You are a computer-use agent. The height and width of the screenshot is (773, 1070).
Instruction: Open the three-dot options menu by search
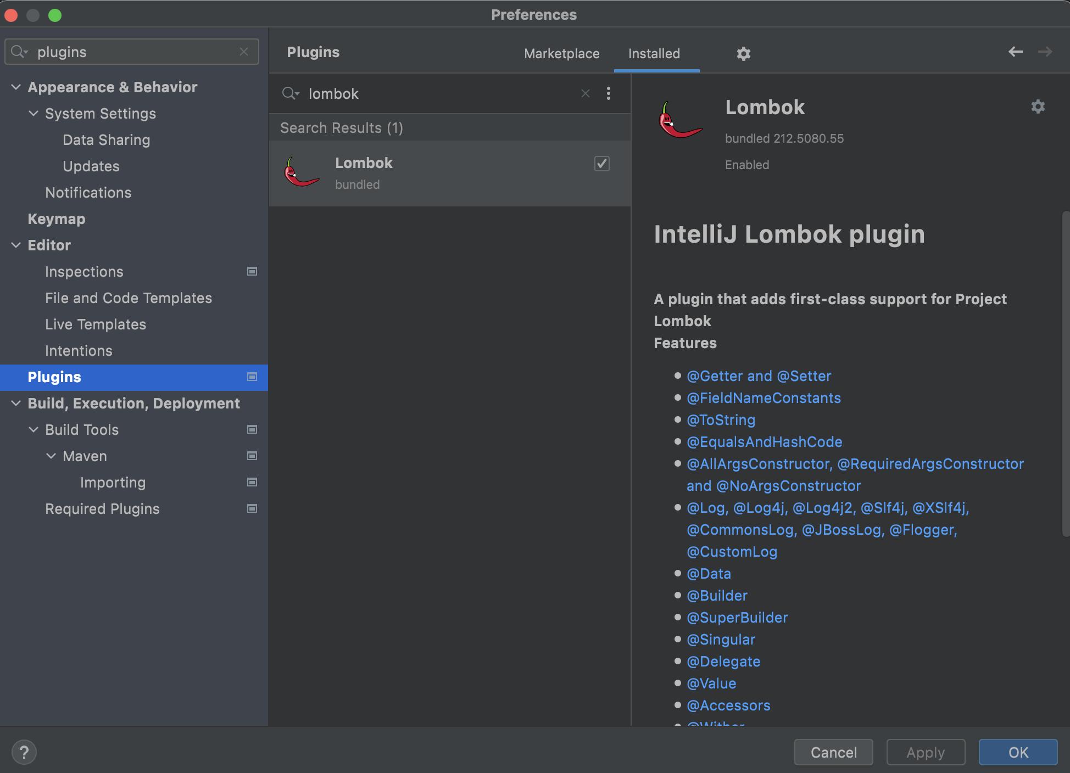pyautogui.click(x=609, y=93)
